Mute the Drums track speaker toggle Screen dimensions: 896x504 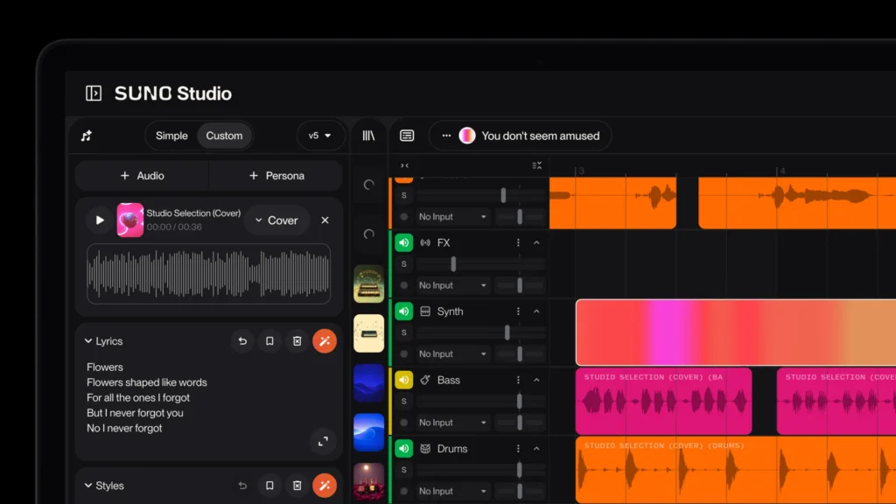[403, 449]
